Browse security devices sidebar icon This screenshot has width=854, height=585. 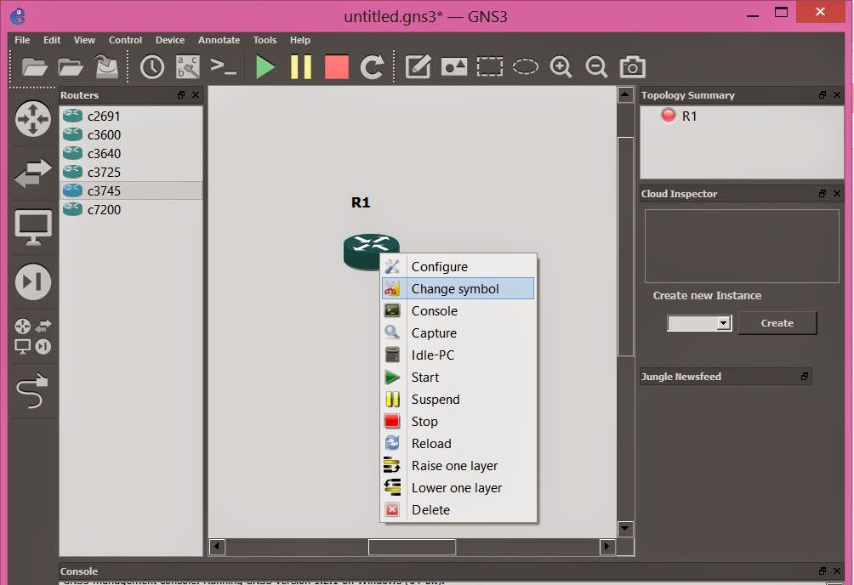[x=33, y=281]
